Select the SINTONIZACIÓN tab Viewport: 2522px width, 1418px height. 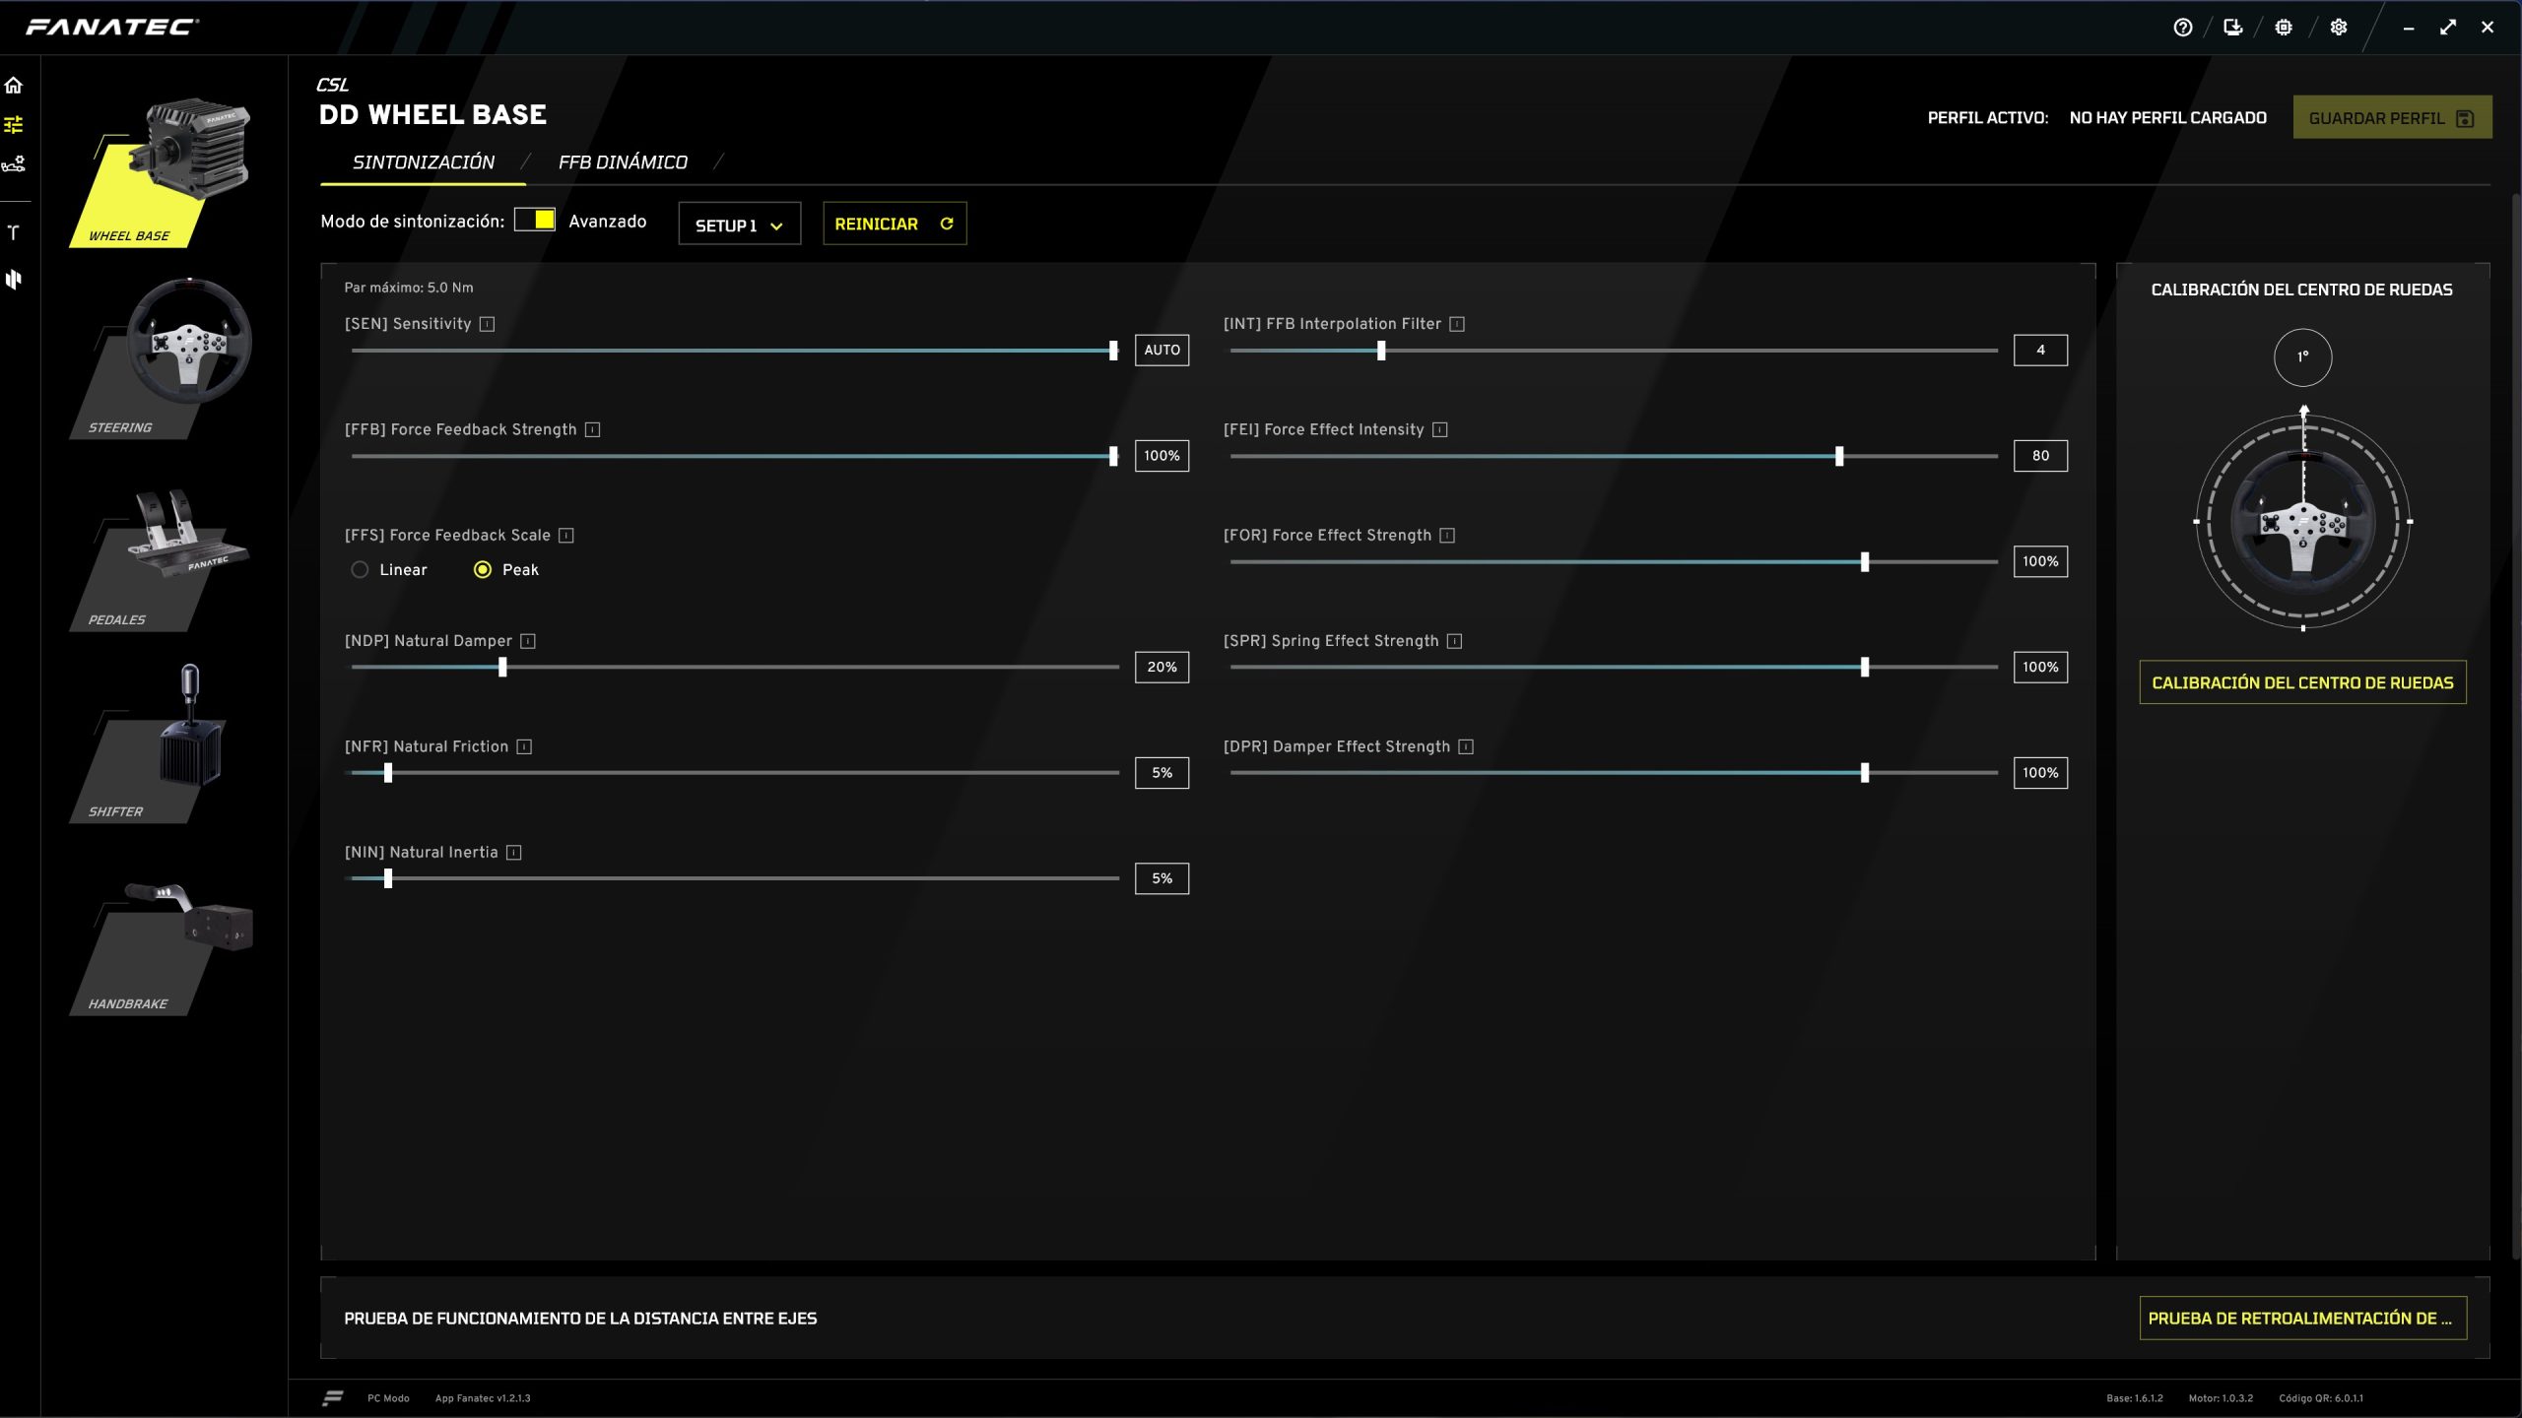[424, 162]
